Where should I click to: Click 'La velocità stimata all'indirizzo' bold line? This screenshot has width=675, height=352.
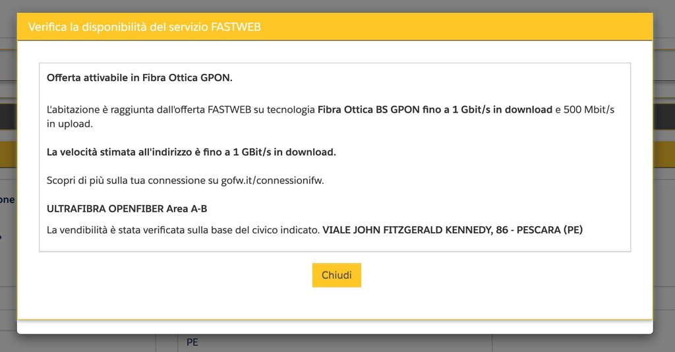point(191,152)
